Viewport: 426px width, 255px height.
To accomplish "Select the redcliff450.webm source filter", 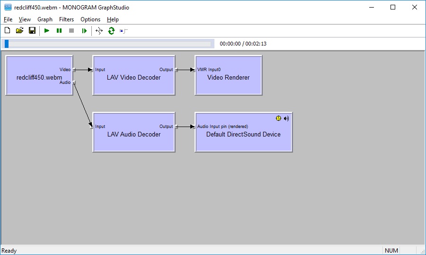I will point(39,75).
